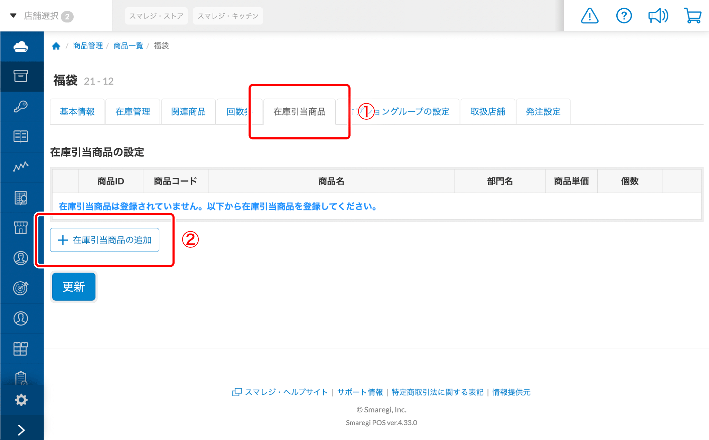Open the settings gear icon

[21, 400]
